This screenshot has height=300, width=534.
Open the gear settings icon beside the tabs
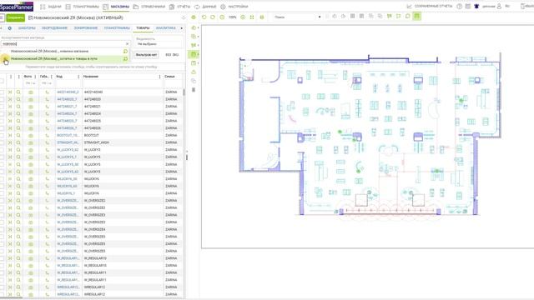click(x=9, y=27)
